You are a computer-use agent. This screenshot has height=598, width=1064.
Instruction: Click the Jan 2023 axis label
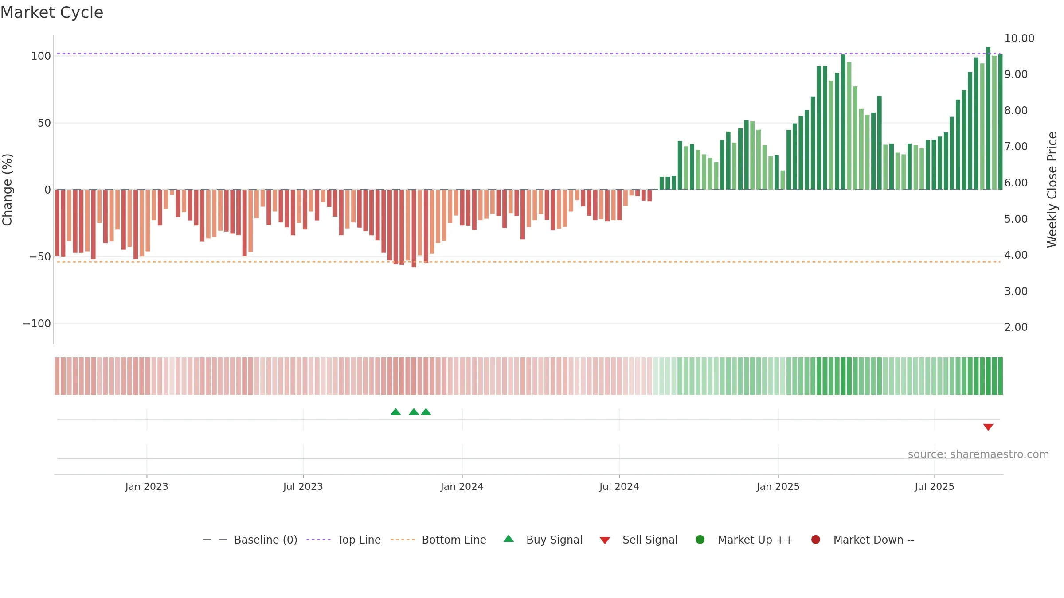coord(147,486)
